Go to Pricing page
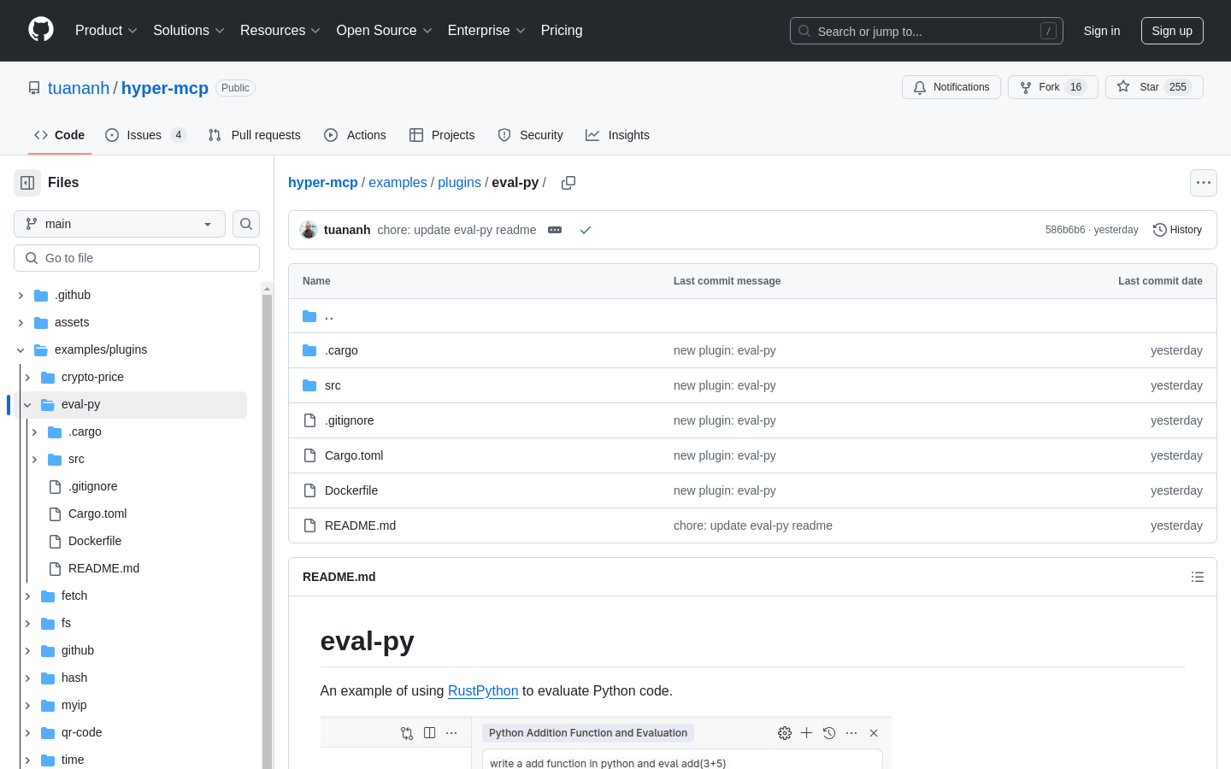This screenshot has width=1231, height=769. coord(562,30)
